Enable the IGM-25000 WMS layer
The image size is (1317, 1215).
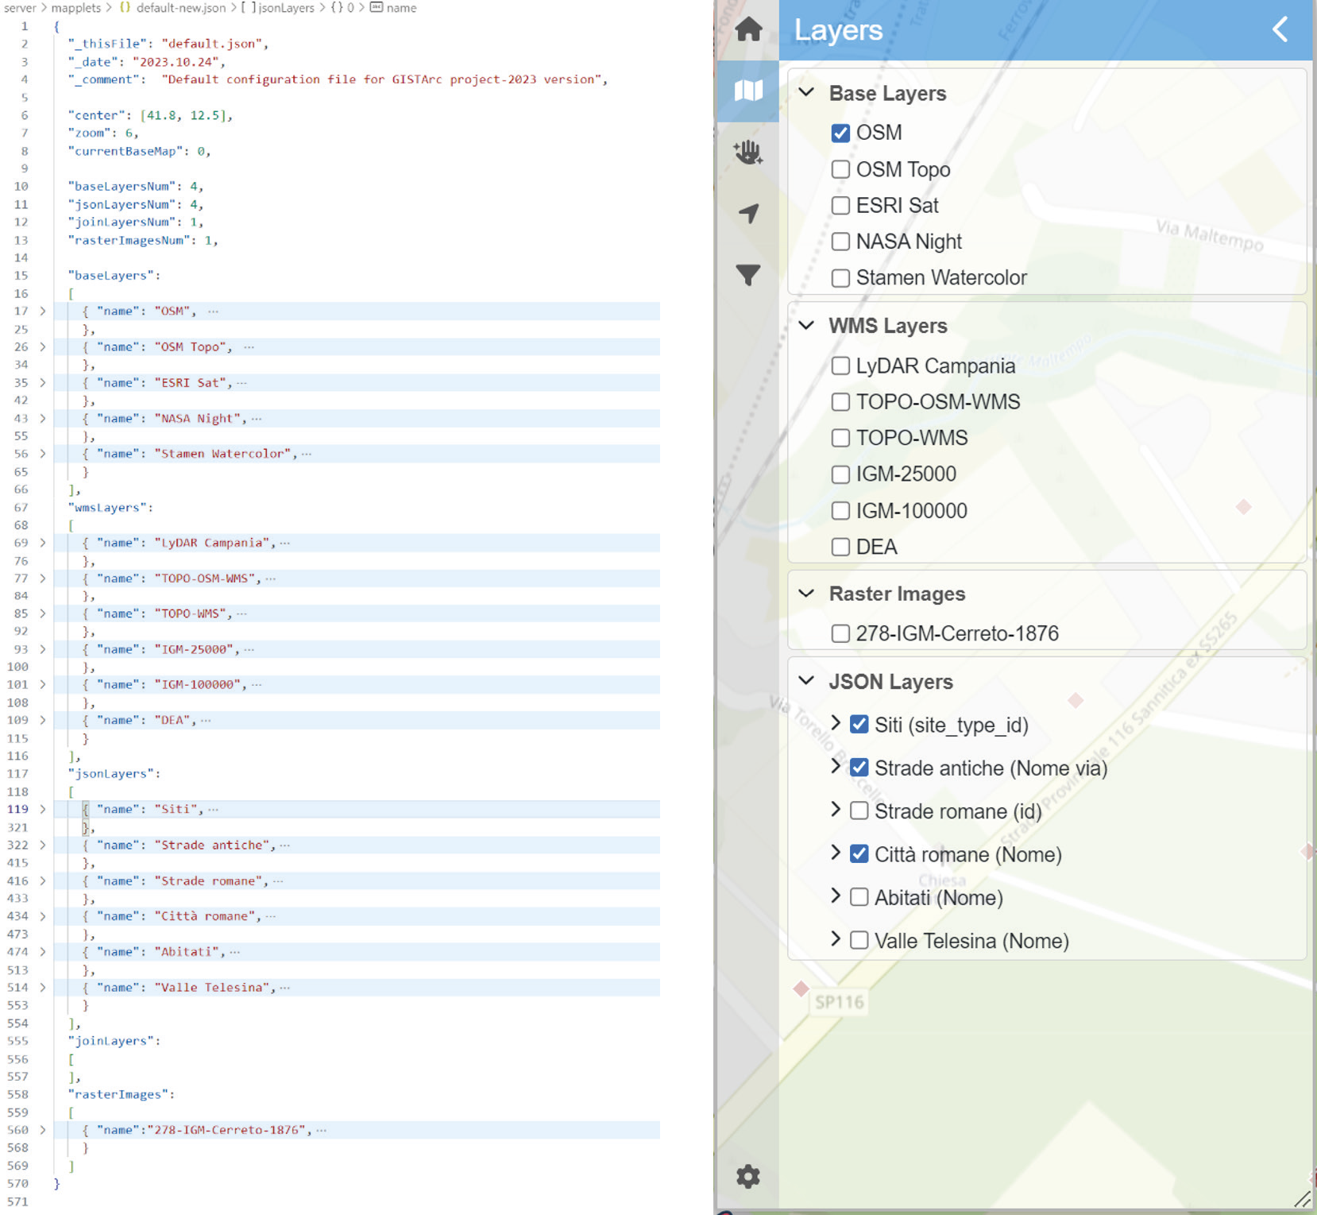840,474
